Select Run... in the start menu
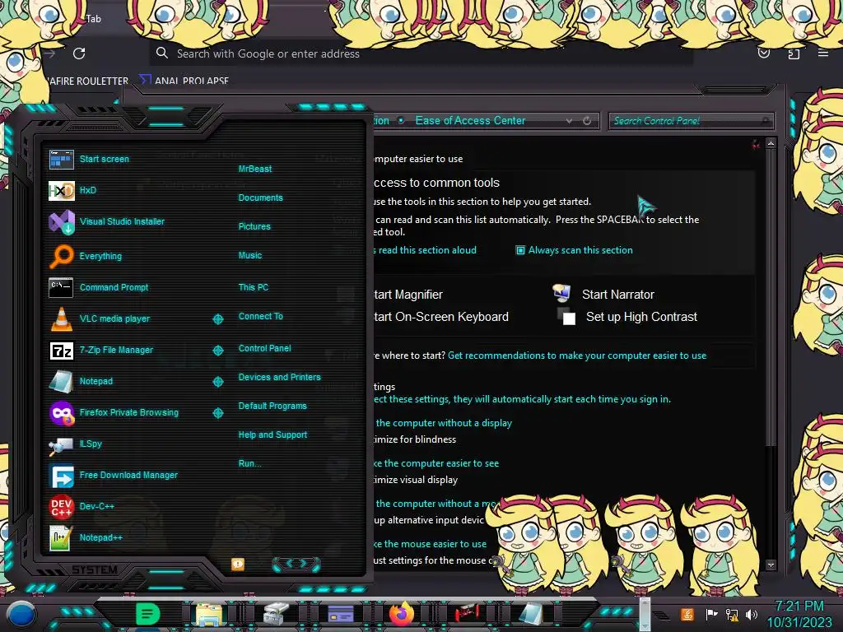The width and height of the screenshot is (843, 632). [x=250, y=464]
